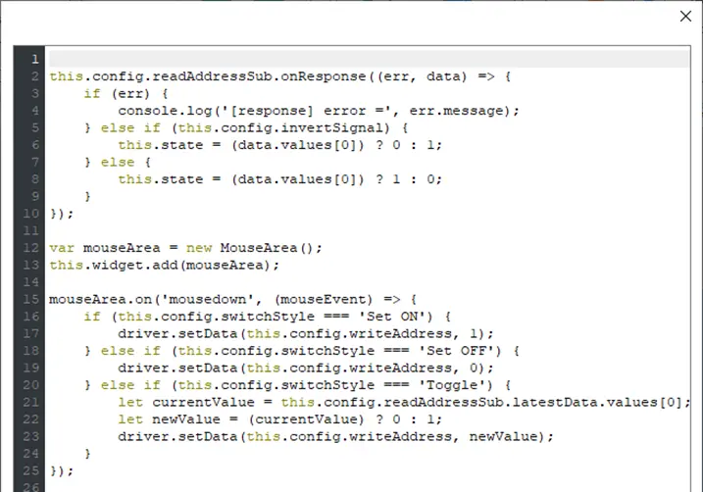
Task: Click 'this.state' assignment with '? 0 : 1' on line 6
Action: coord(279,145)
